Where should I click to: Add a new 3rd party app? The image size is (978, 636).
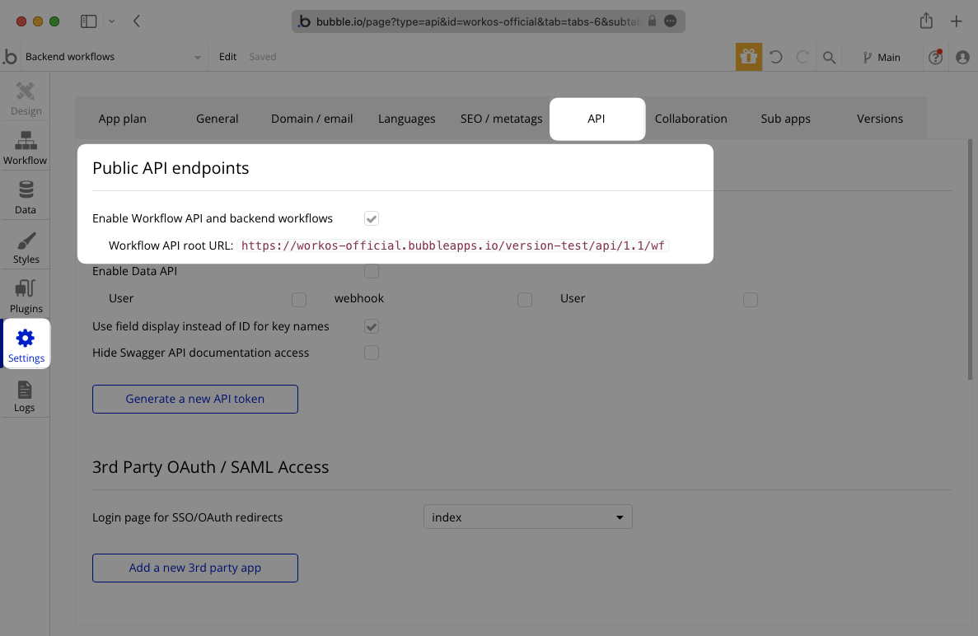click(x=195, y=568)
